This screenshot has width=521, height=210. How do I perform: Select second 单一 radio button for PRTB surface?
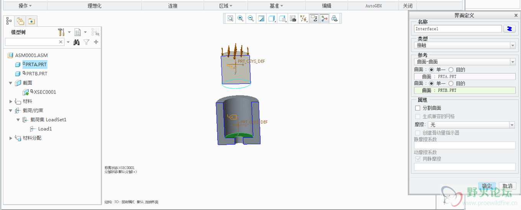[x=431, y=84]
